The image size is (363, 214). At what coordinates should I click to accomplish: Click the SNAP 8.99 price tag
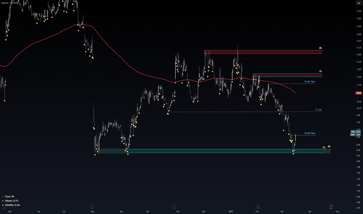356,135
